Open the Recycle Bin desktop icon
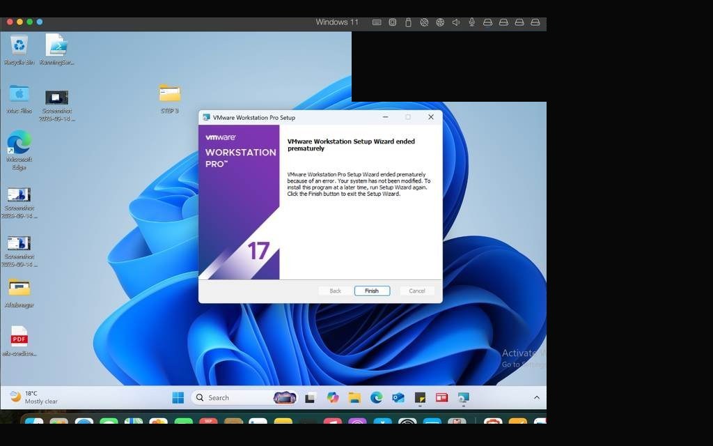The height and width of the screenshot is (446, 713). 19,50
